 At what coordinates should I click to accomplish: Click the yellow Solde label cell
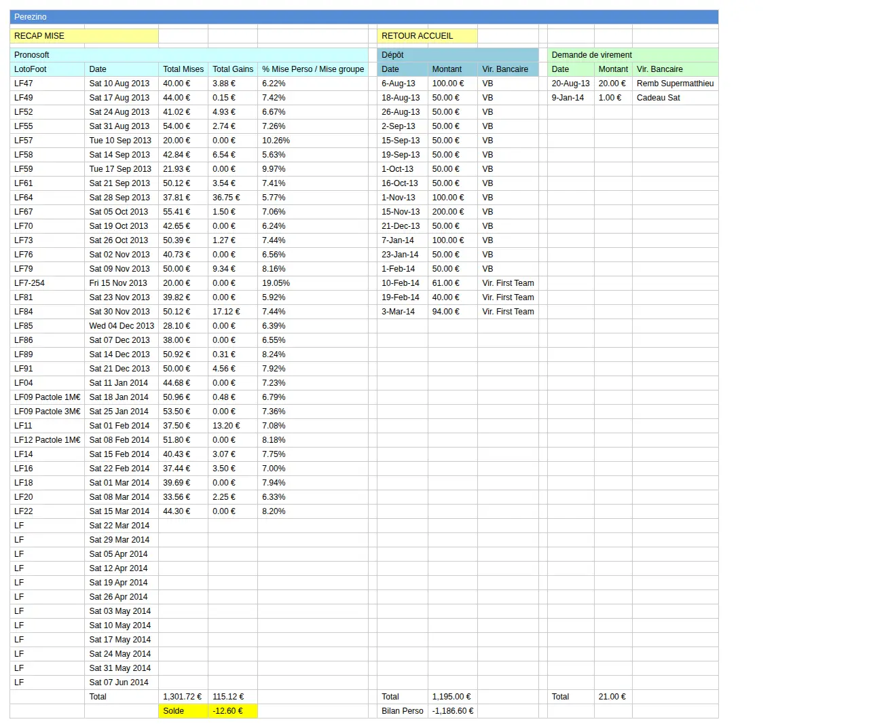pyautogui.click(x=183, y=711)
